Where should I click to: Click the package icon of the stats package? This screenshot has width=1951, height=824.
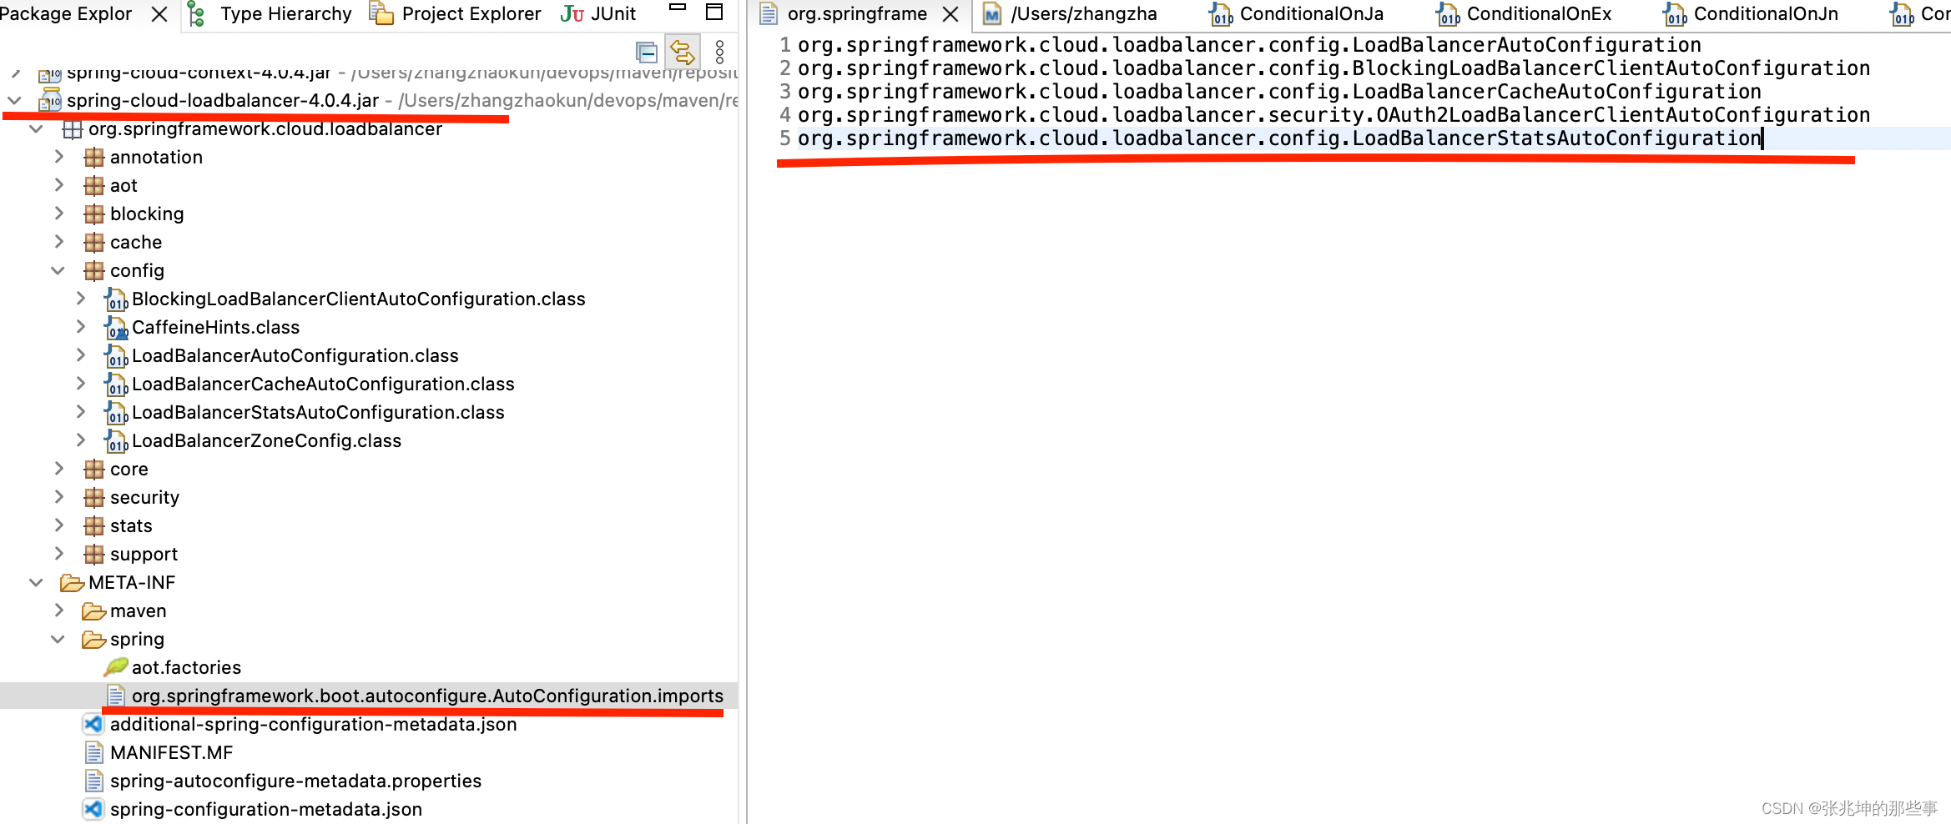click(x=93, y=525)
